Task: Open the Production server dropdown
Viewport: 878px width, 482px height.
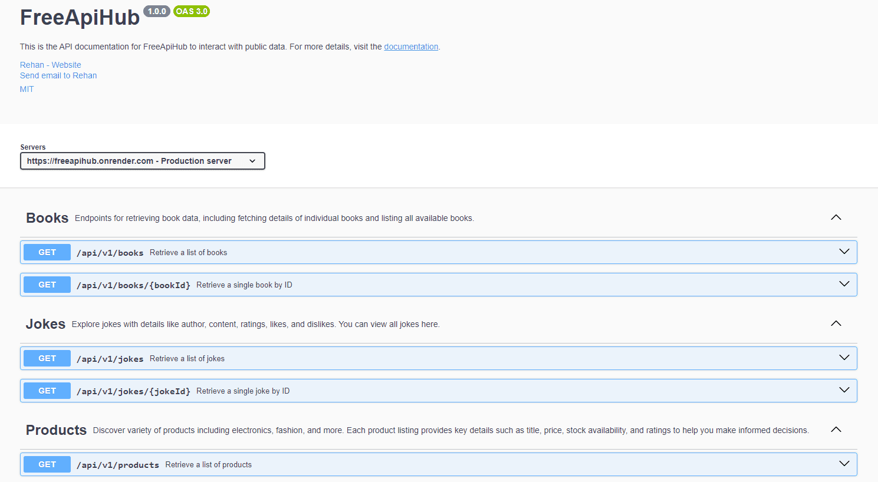Action: coord(143,161)
